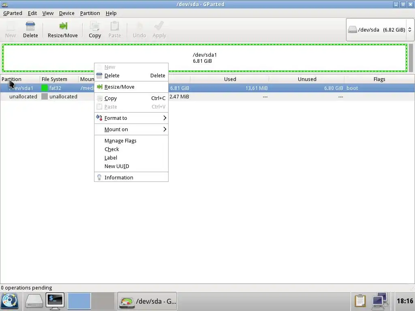
Task: Sort by the Unused column header
Action: 307,79
